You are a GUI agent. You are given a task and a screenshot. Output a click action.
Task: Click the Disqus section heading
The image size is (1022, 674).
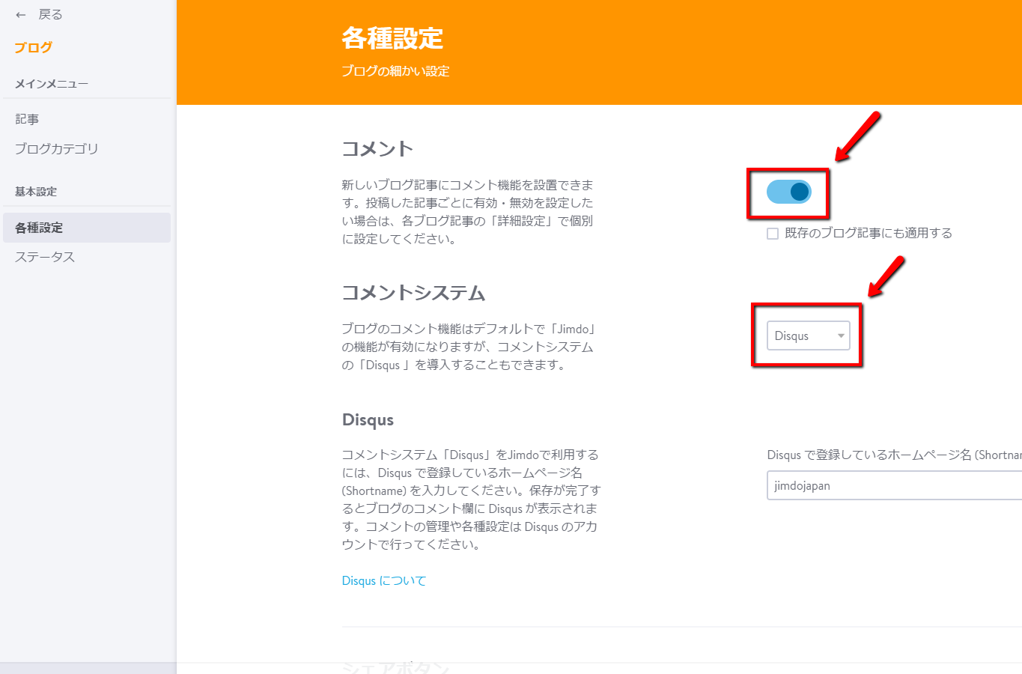368,419
